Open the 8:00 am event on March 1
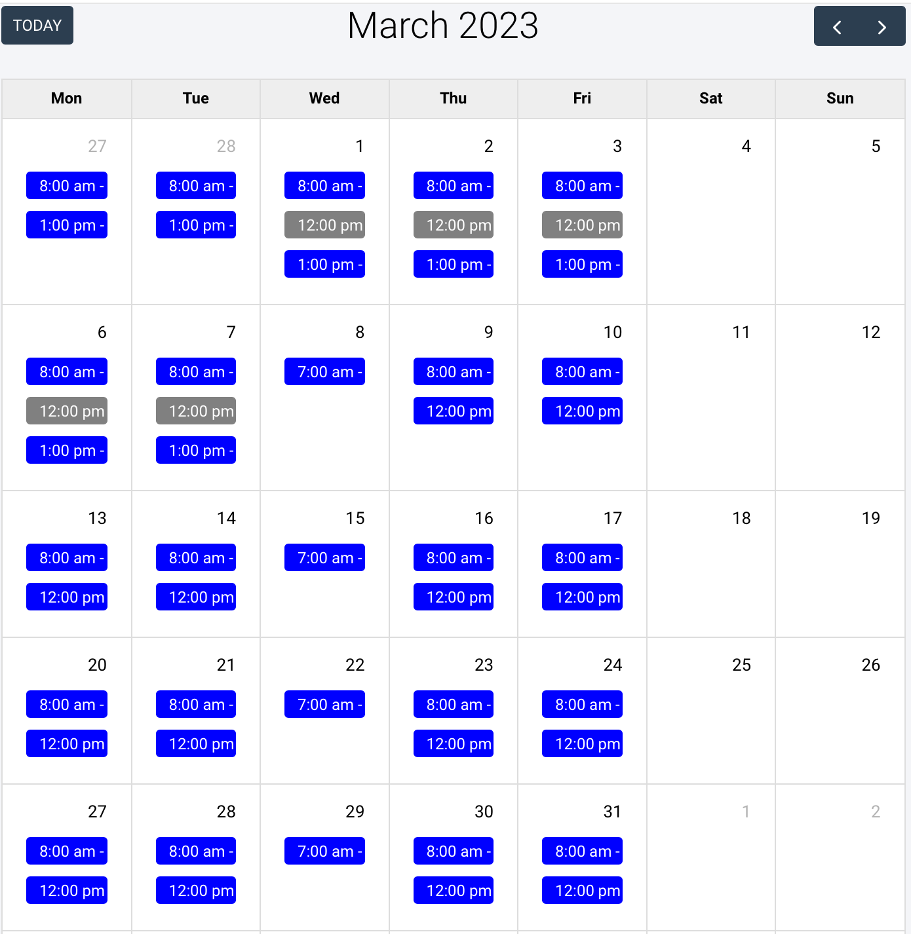This screenshot has height=934, width=911. click(324, 186)
